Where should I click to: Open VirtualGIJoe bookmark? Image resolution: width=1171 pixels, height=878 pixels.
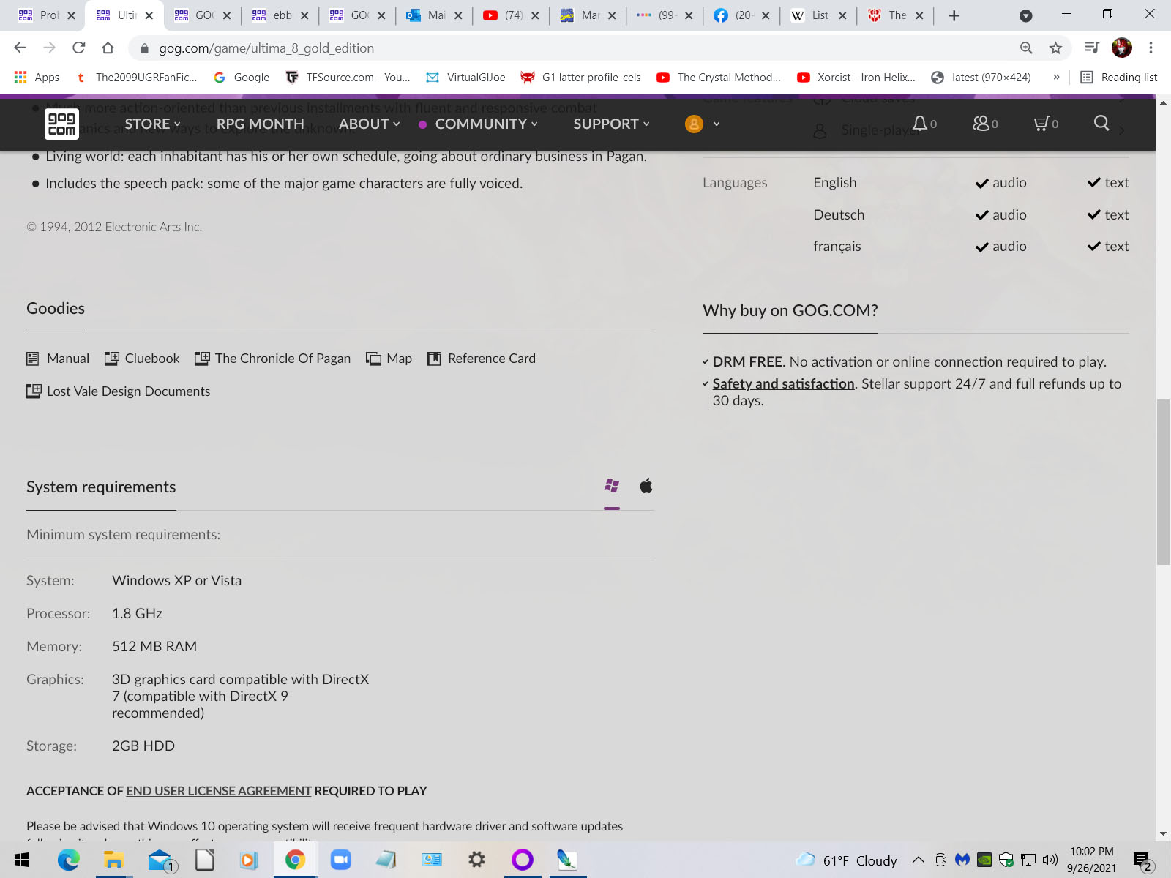point(465,77)
